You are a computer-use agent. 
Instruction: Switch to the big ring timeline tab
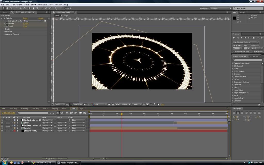tap(55, 109)
